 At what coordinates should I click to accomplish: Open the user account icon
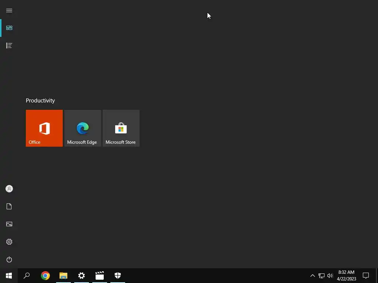click(9, 189)
